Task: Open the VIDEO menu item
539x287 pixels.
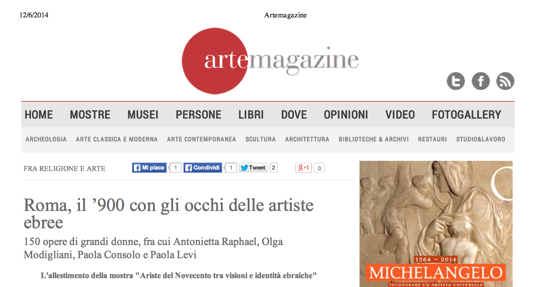Action: (x=400, y=114)
